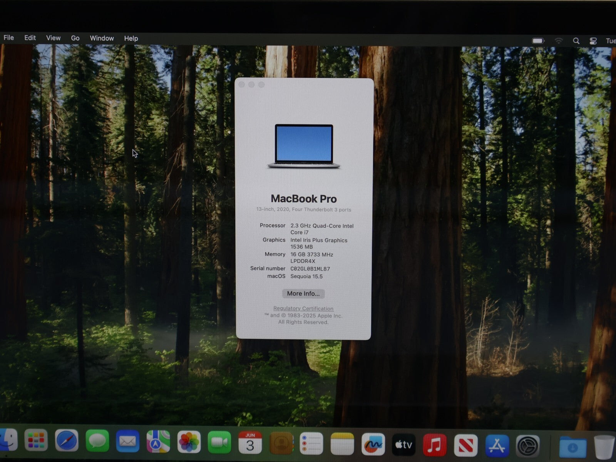616x462 pixels.
Task: Open the Go menu
Action: 75,38
